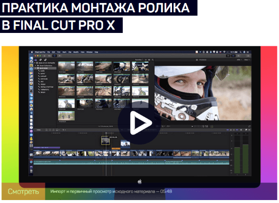Show the Transitions browser
This screenshot has width=279, height=203.
(x=249, y=130)
